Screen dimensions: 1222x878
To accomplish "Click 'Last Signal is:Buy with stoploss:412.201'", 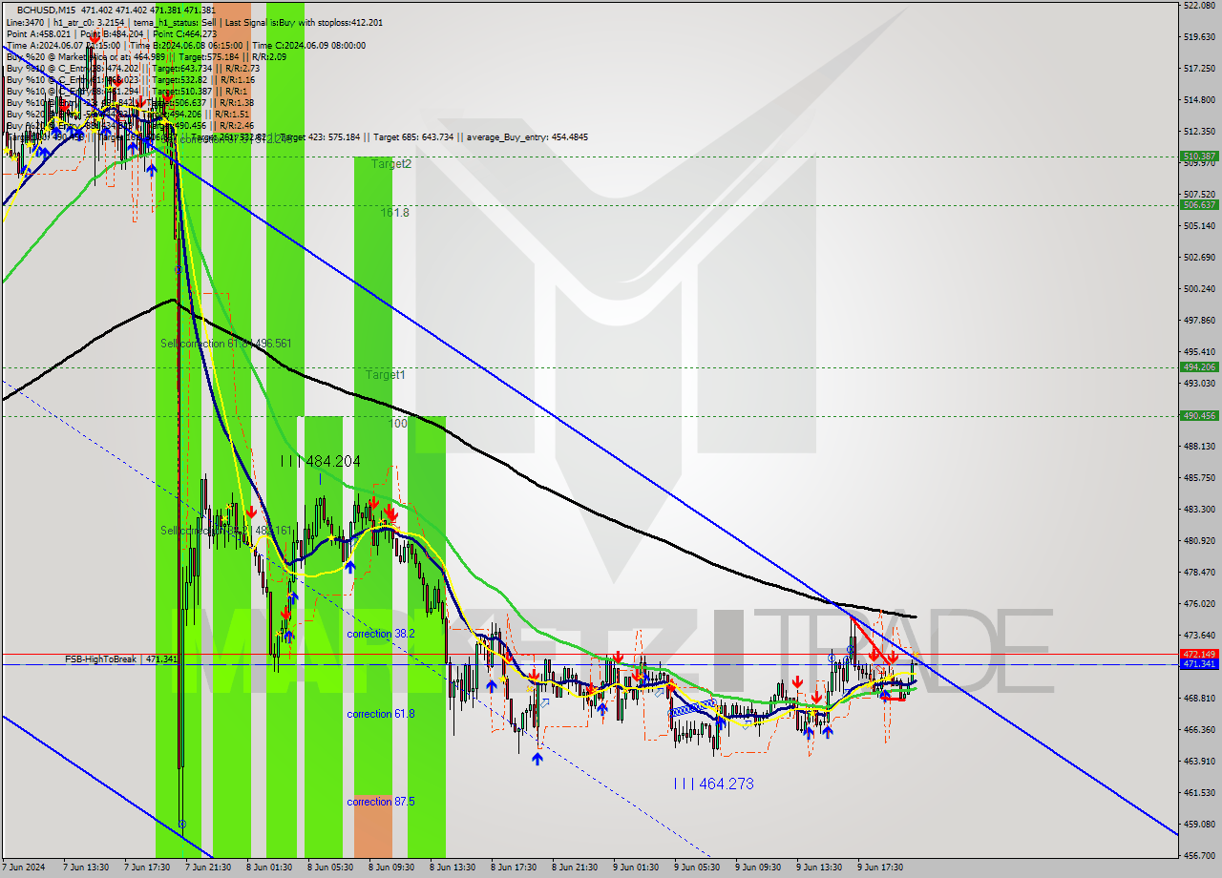I will point(304,21).
